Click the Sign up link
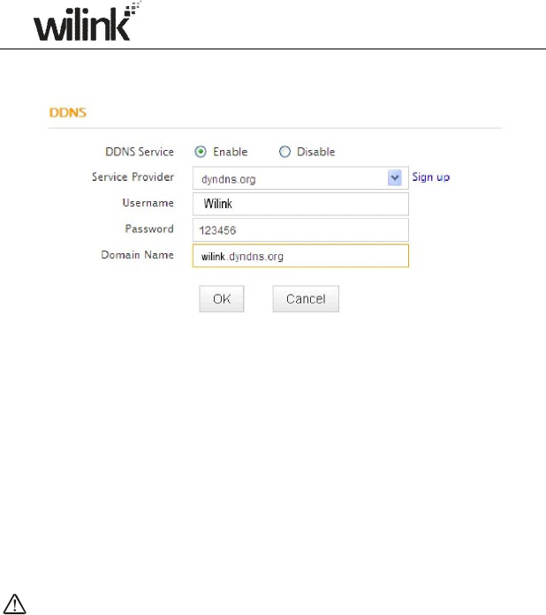 click(x=430, y=177)
